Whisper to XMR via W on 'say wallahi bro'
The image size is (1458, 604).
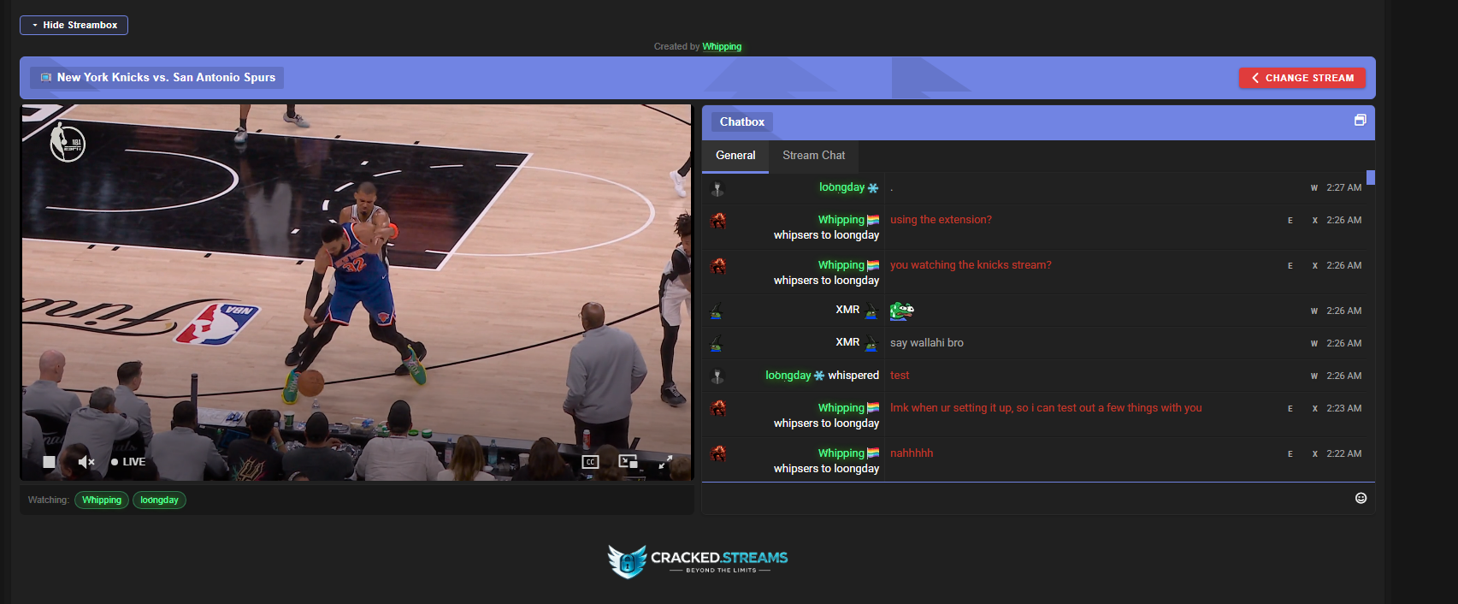tap(1314, 344)
